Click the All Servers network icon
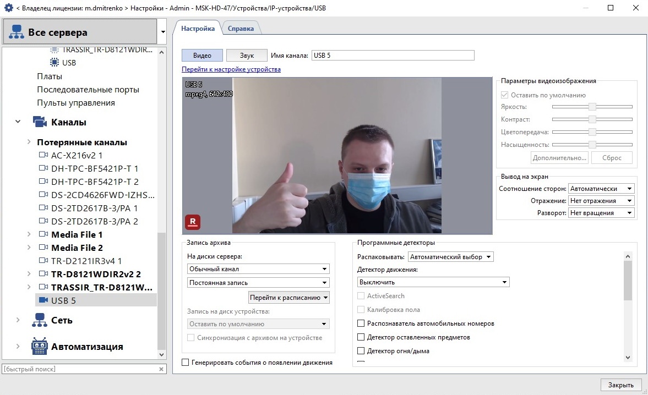Viewport: 648px width, 395px height. (x=17, y=32)
